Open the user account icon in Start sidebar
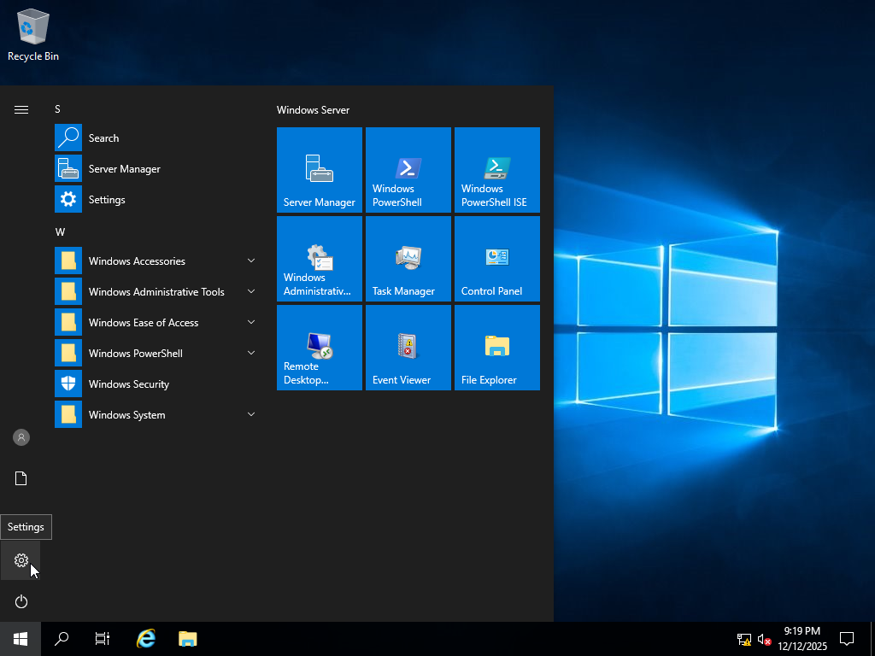Screen dimensions: 875x656 pyautogui.click(x=21, y=437)
